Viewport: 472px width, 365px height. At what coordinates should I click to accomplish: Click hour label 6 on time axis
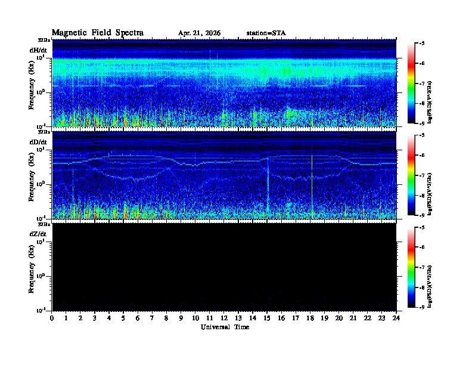click(138, 318)
